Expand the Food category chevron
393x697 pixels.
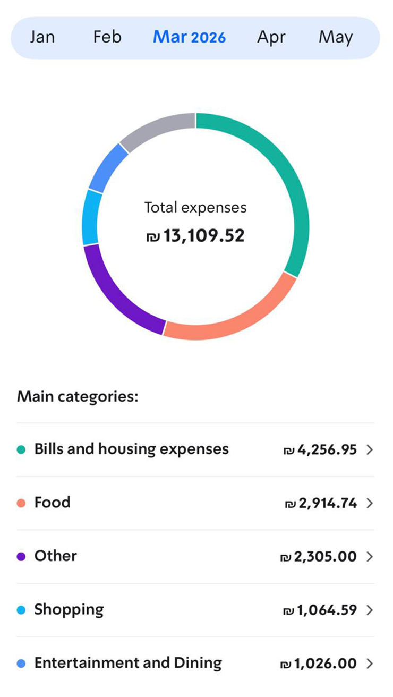(x=370, y=503)
